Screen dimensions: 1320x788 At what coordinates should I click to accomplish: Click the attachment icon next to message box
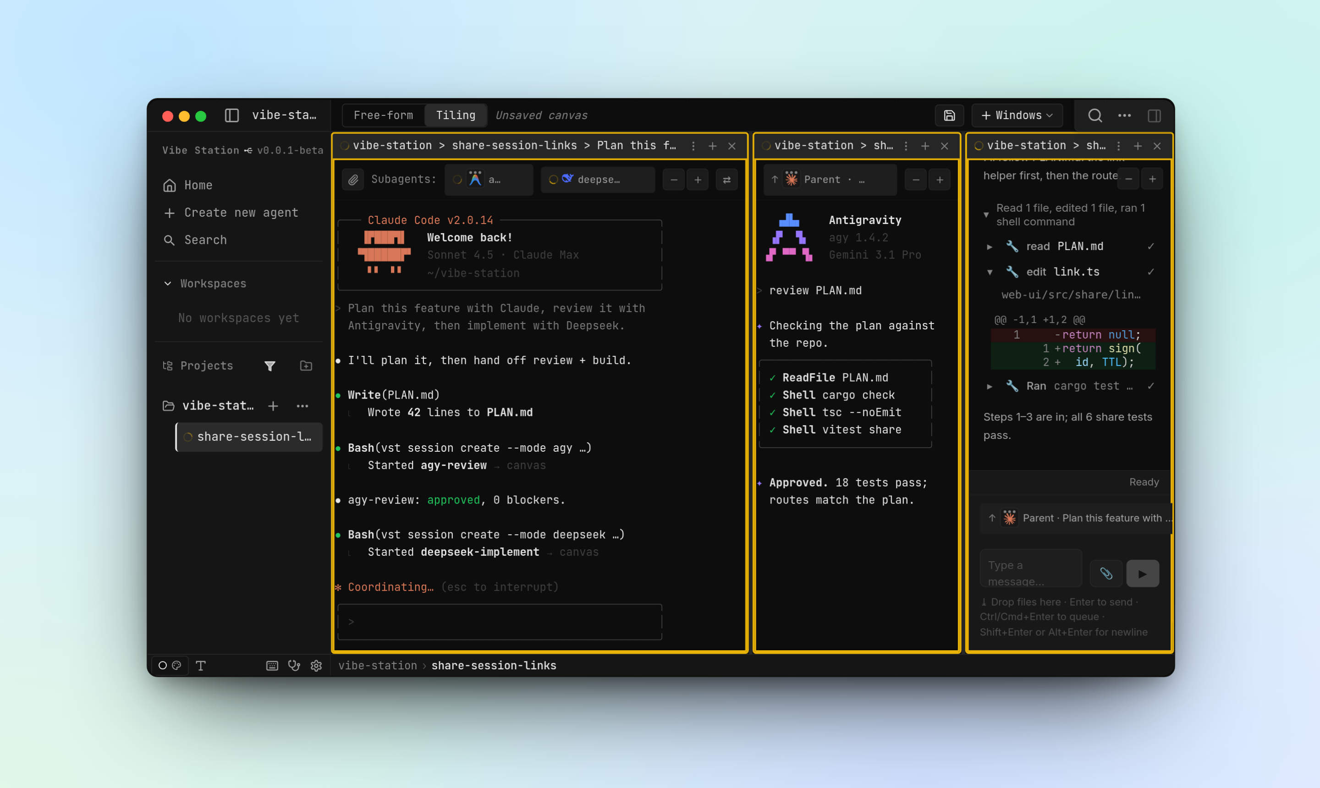pos(1106,574)
